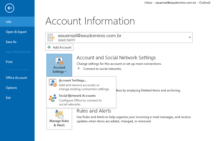220x141 pixels.
Task: Click the icon beside the Account Settings... menu entry
Action: (53, 83)
